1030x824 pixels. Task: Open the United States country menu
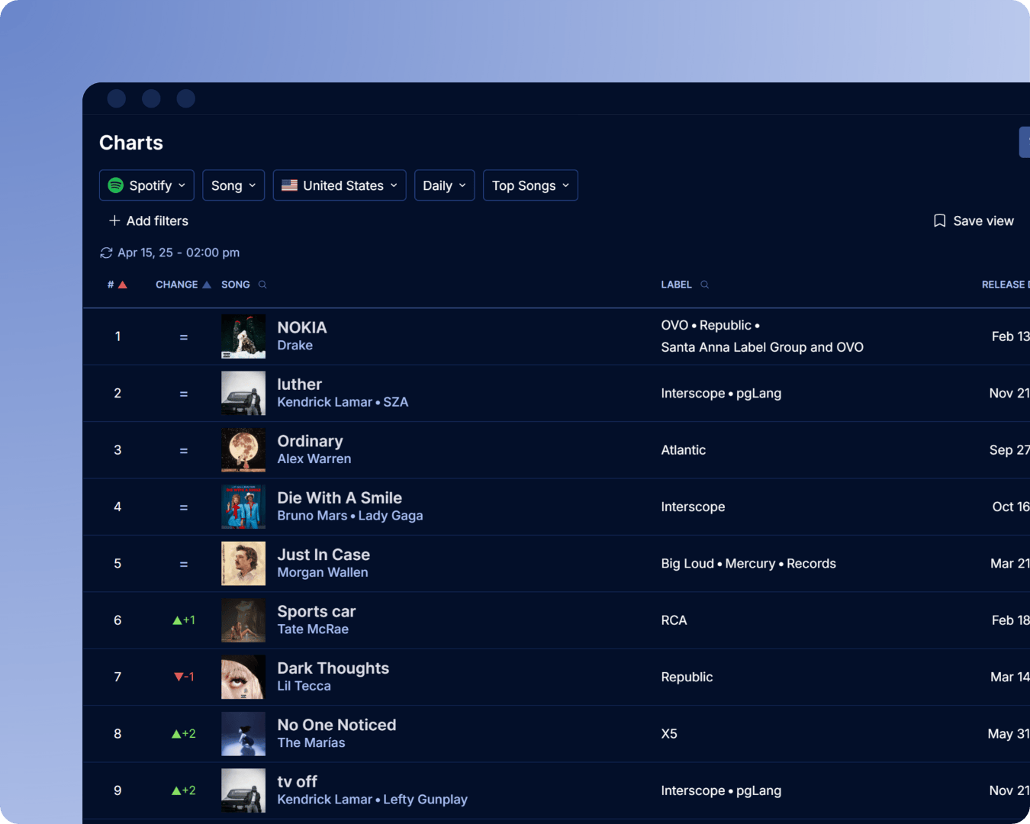coord(339,185)
